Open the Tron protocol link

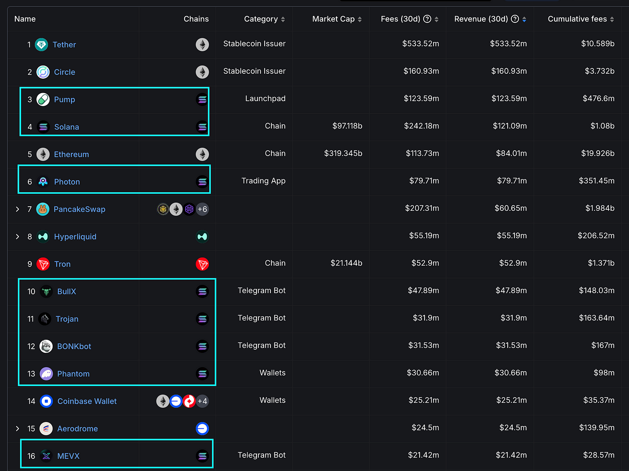tap(62, 264)
